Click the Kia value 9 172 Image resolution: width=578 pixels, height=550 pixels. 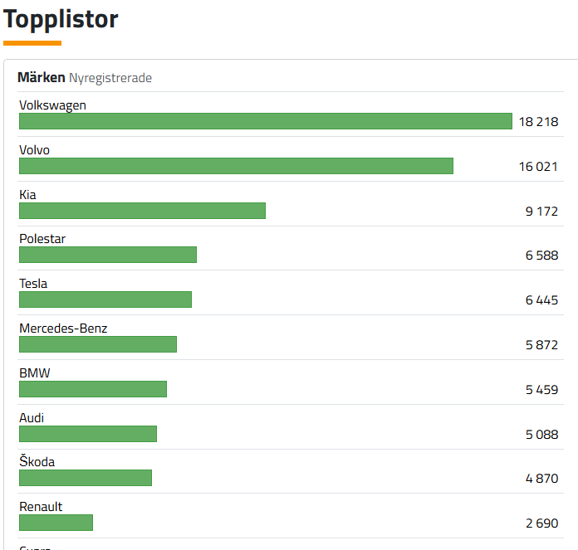point(541,212)
